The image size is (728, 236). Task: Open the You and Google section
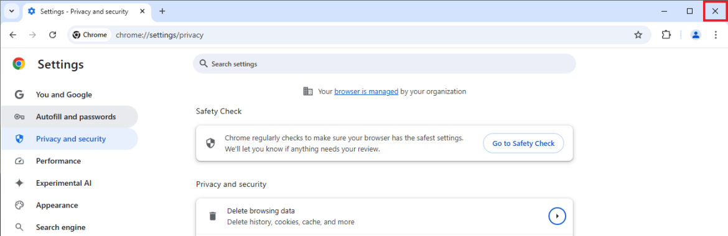click(x=69, y=94)
